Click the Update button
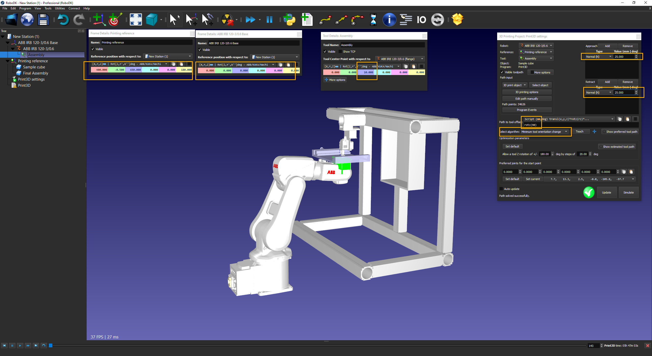The image size is (652, 356). click(x=606, y=192)
